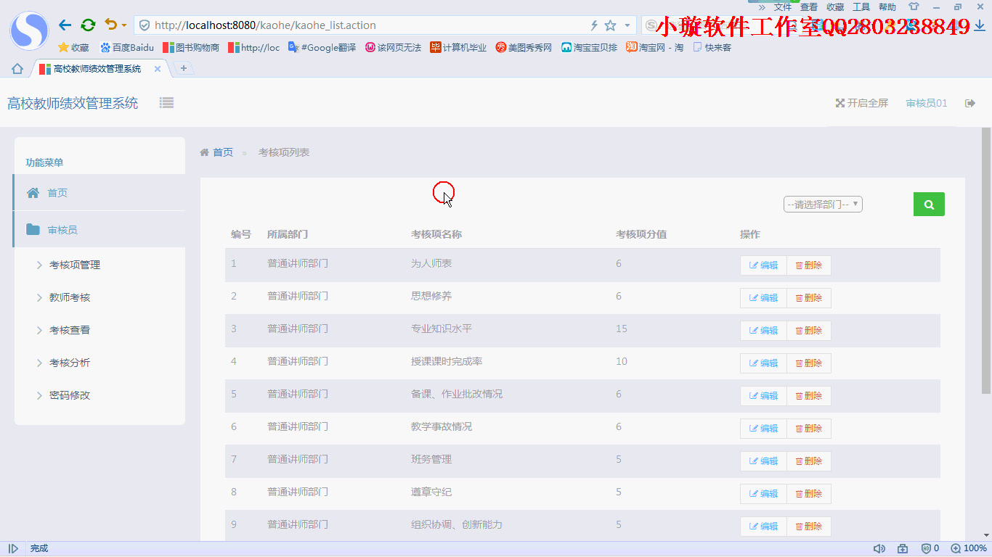
Task: Open the --请选择部门-- dropdown
Action: pyautogui.click(x=823, y=204)
